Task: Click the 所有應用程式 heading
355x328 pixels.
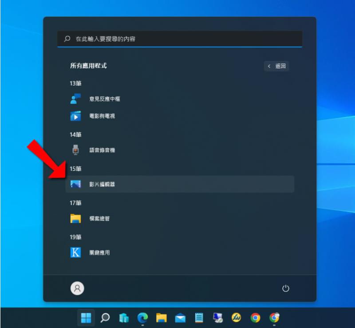Action: coord(88,66)
